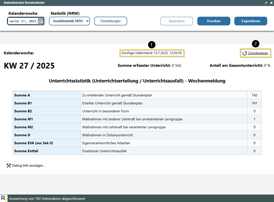This screenshot has height=202, width=274.
Task: Click Exportieren to export the data
Action: click(251, 21)
